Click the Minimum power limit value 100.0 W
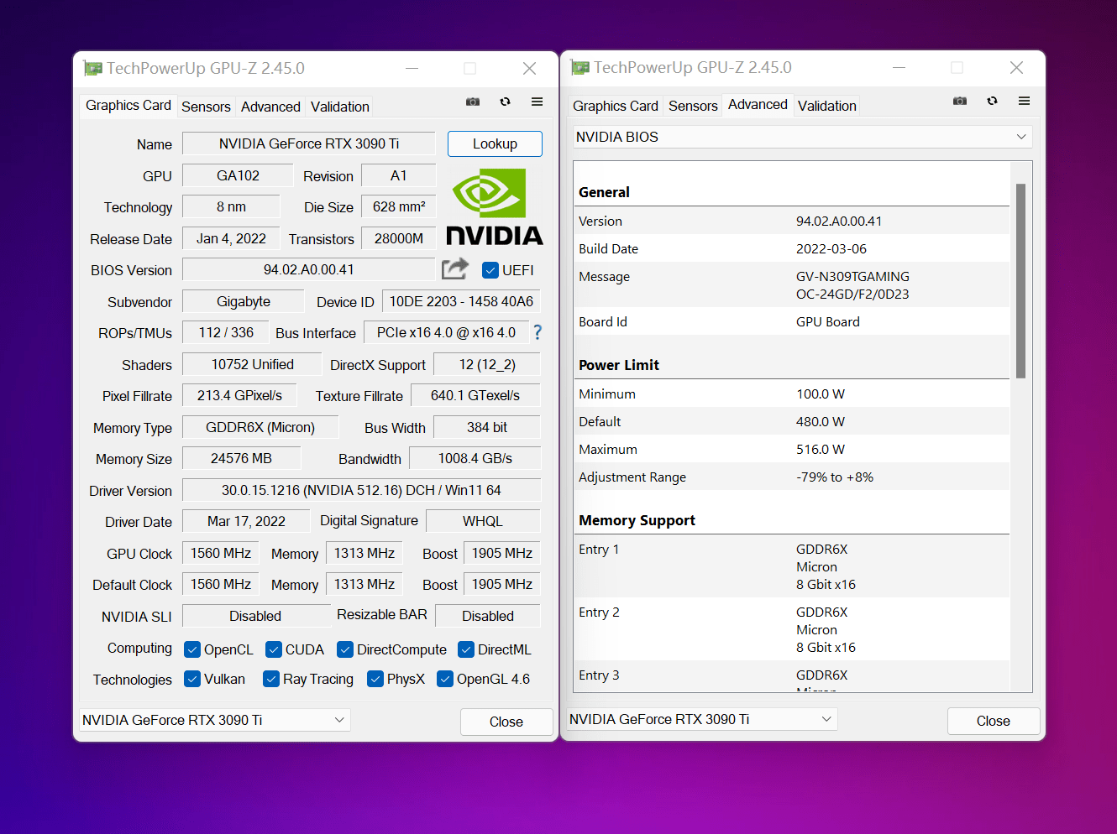The width and height of the screenshot is (1117, 834). pyautogui.click(x=821, y=394)
